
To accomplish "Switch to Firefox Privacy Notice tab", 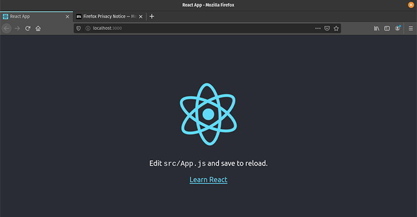I will pyautogui.click(x=110, y=17).
